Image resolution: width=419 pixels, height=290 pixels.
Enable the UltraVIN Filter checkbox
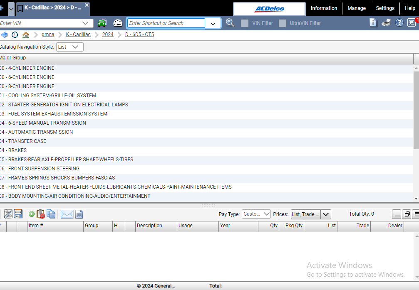pos(283,23)
